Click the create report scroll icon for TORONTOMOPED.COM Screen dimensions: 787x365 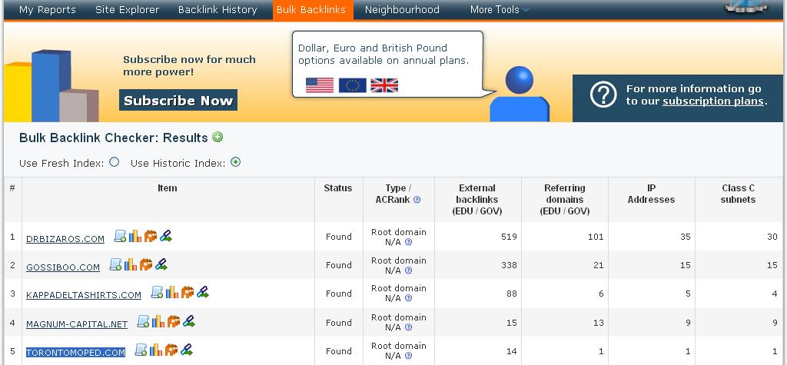[x=141, y=350]
